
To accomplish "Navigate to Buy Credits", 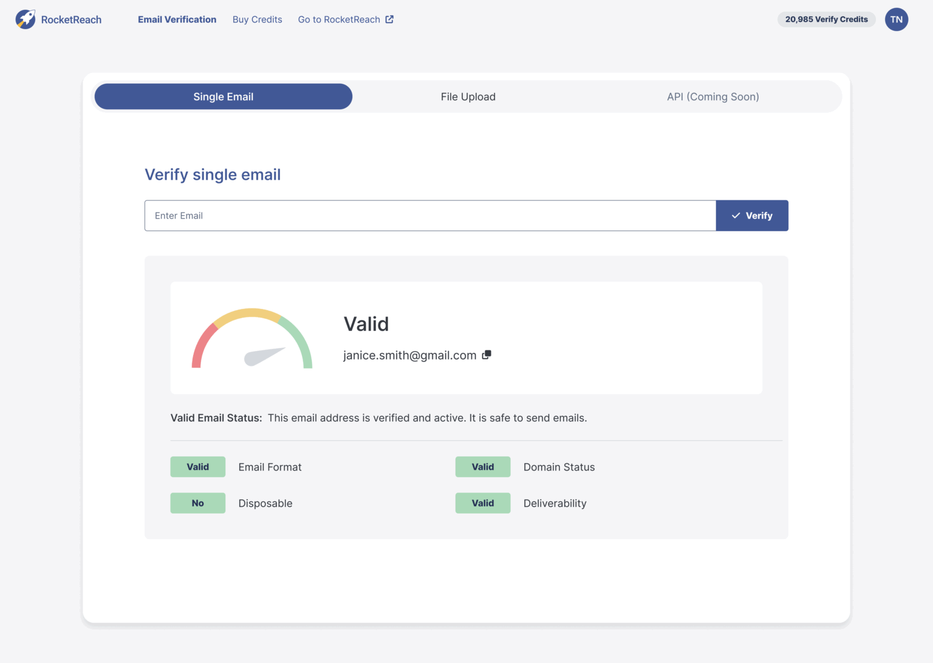I will (x=257, y=19).
